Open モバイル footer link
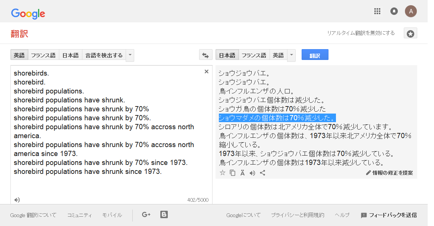Viewport: 434px width, 226px height. 112,215
